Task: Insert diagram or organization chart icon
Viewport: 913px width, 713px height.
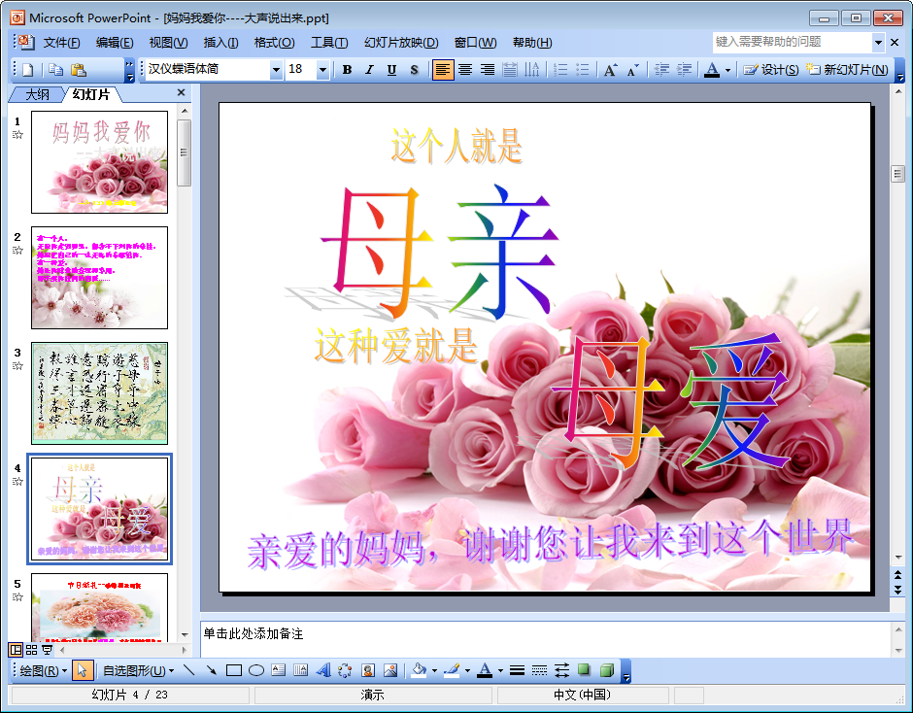Action: tap(345, 670)
